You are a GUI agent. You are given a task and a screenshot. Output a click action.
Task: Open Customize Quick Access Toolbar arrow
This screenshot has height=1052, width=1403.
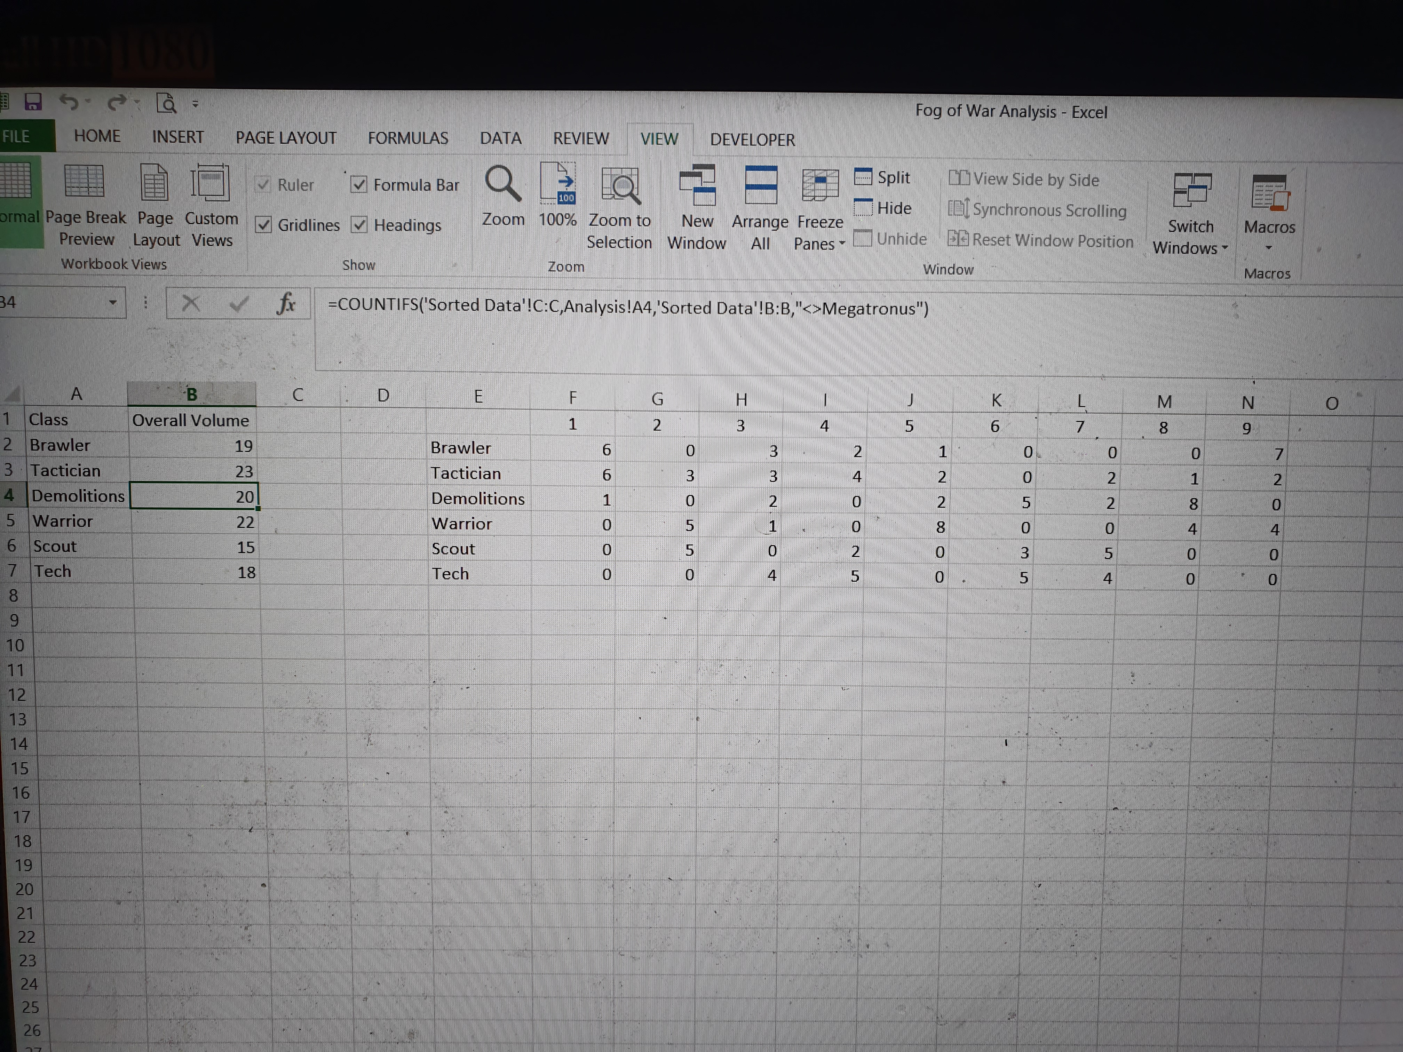(195, 104)
